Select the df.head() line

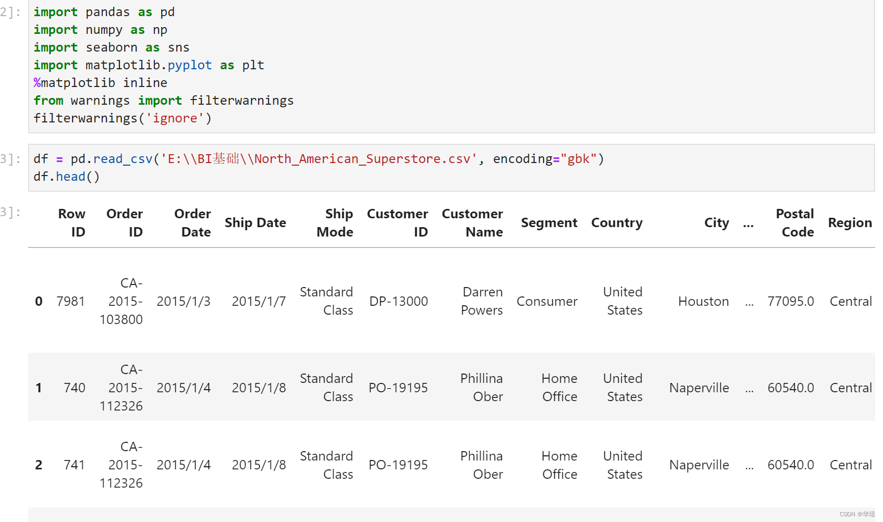(67, 177)
